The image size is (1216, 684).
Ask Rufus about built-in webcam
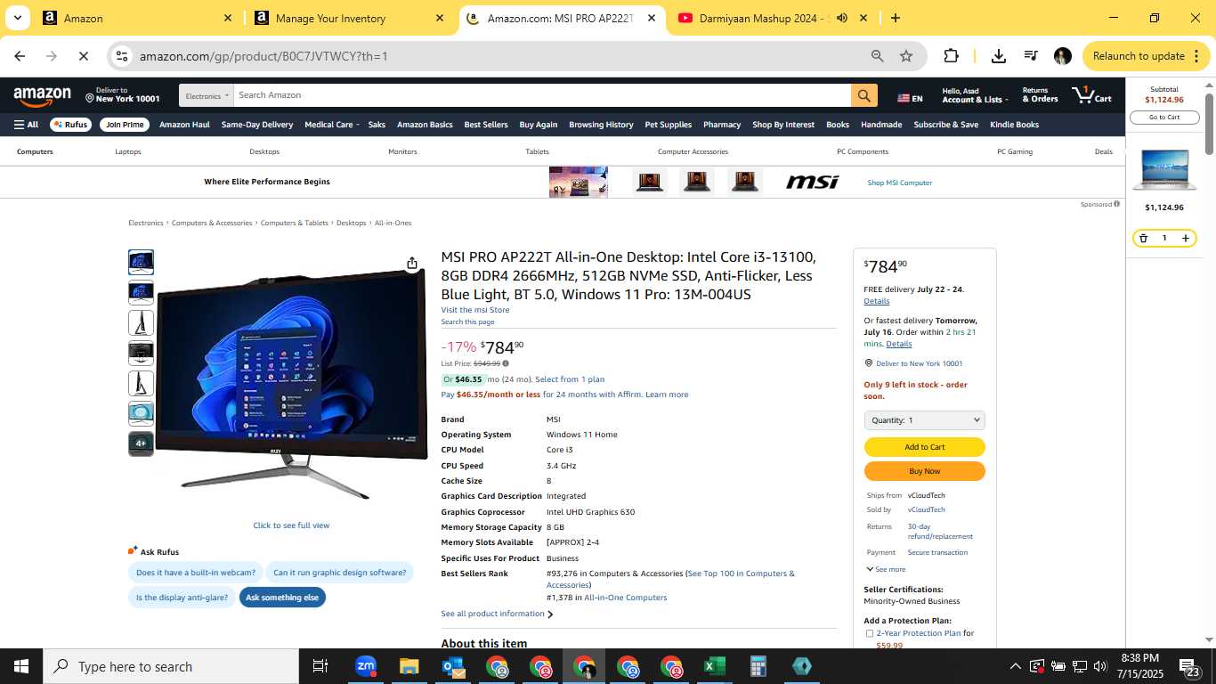tap(196, 573)
